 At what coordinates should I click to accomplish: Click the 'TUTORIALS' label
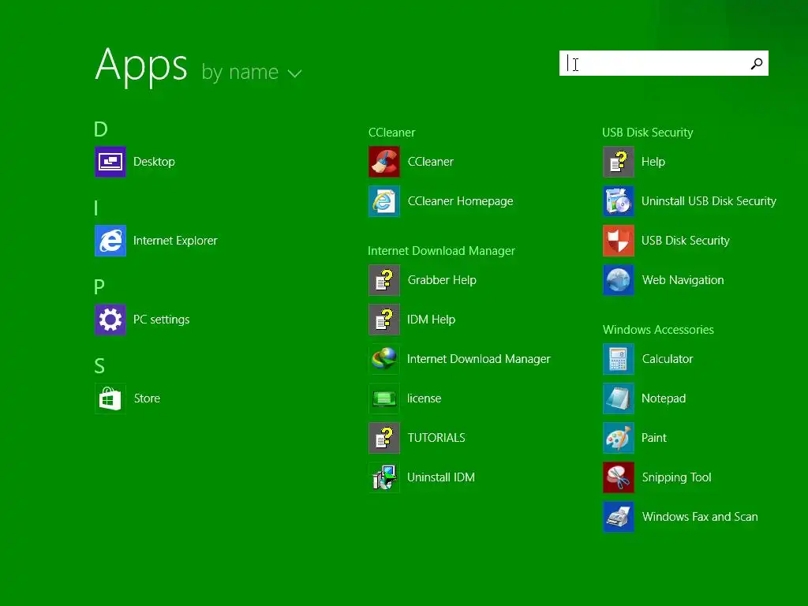pyautogui.click(x=436, y=437)
